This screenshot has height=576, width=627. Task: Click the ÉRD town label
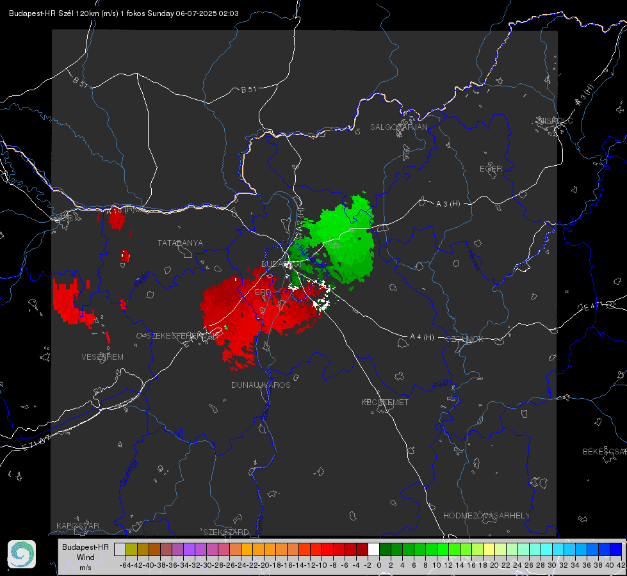coord(263,292)
